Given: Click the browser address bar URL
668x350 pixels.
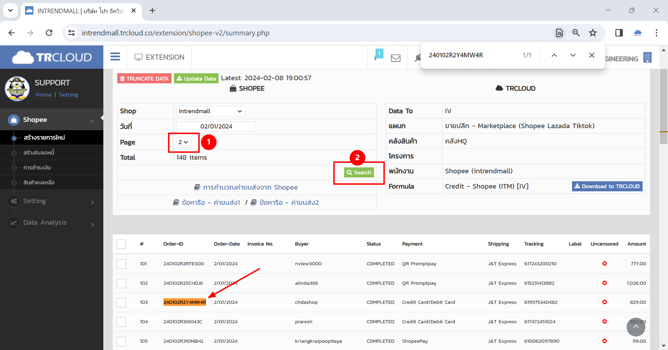Looking at the screenshot, I should coord(176,33).
